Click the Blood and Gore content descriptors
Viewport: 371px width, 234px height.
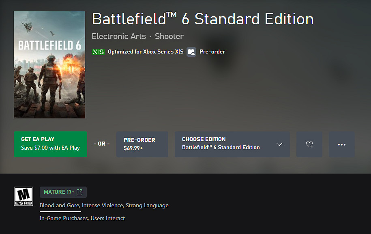coord(104,205)
